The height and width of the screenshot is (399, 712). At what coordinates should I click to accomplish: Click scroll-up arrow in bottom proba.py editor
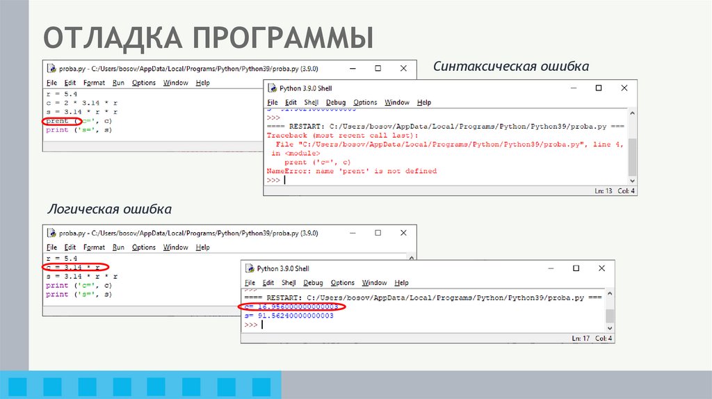[412, 258]
